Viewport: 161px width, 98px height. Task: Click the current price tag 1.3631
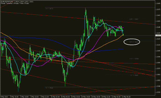(x=158, y=36)
